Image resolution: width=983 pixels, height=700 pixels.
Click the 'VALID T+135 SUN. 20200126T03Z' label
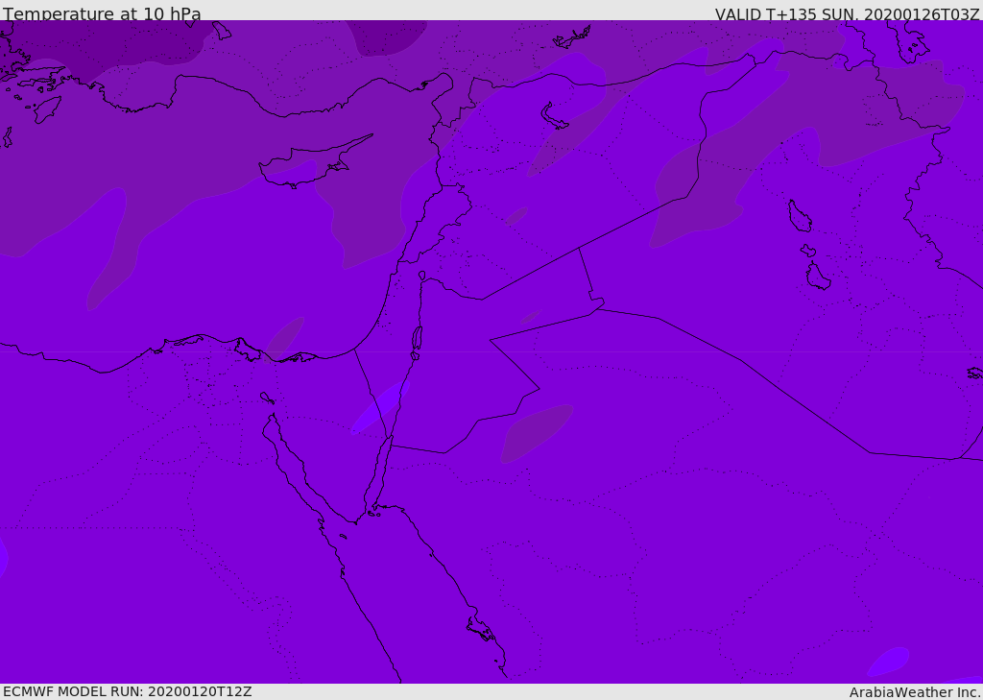pos(847,13)
